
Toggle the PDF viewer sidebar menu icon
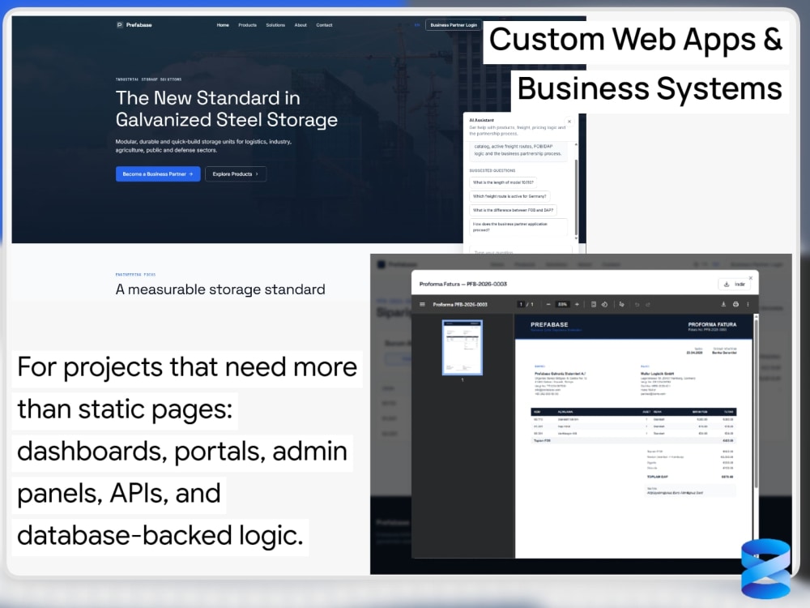[422, 305]
